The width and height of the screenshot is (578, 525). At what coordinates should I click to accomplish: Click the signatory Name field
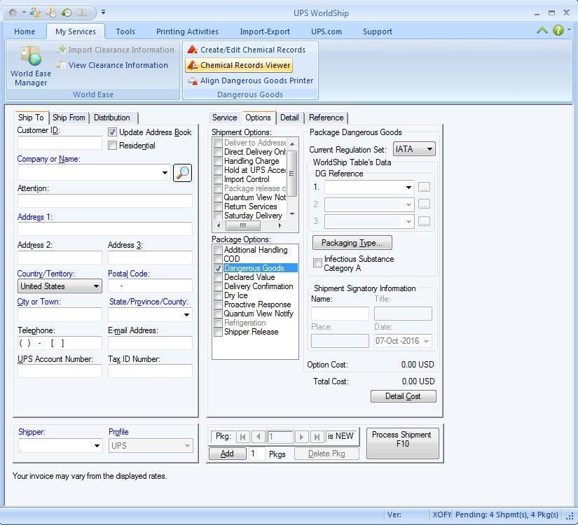click(x=340, y=314)
